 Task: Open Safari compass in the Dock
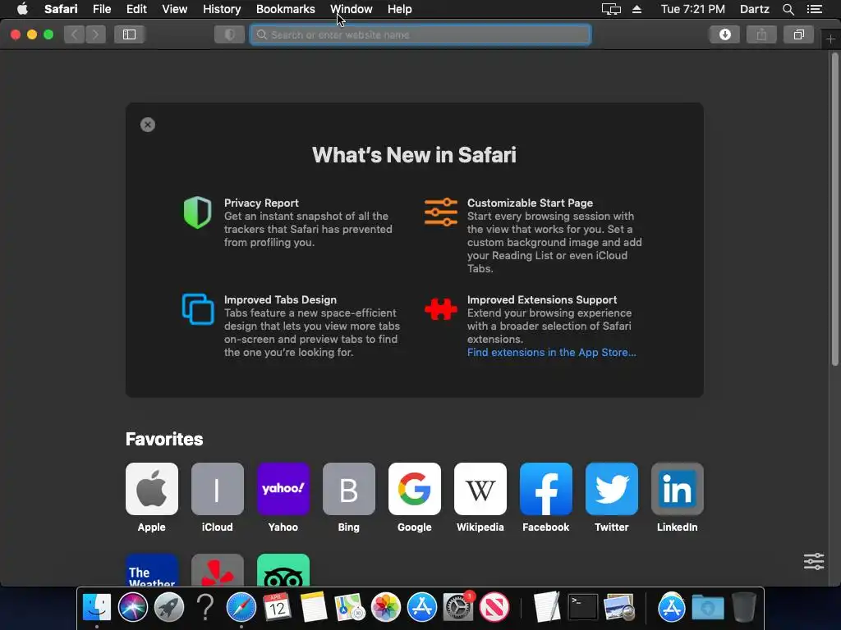click(241, 607)
